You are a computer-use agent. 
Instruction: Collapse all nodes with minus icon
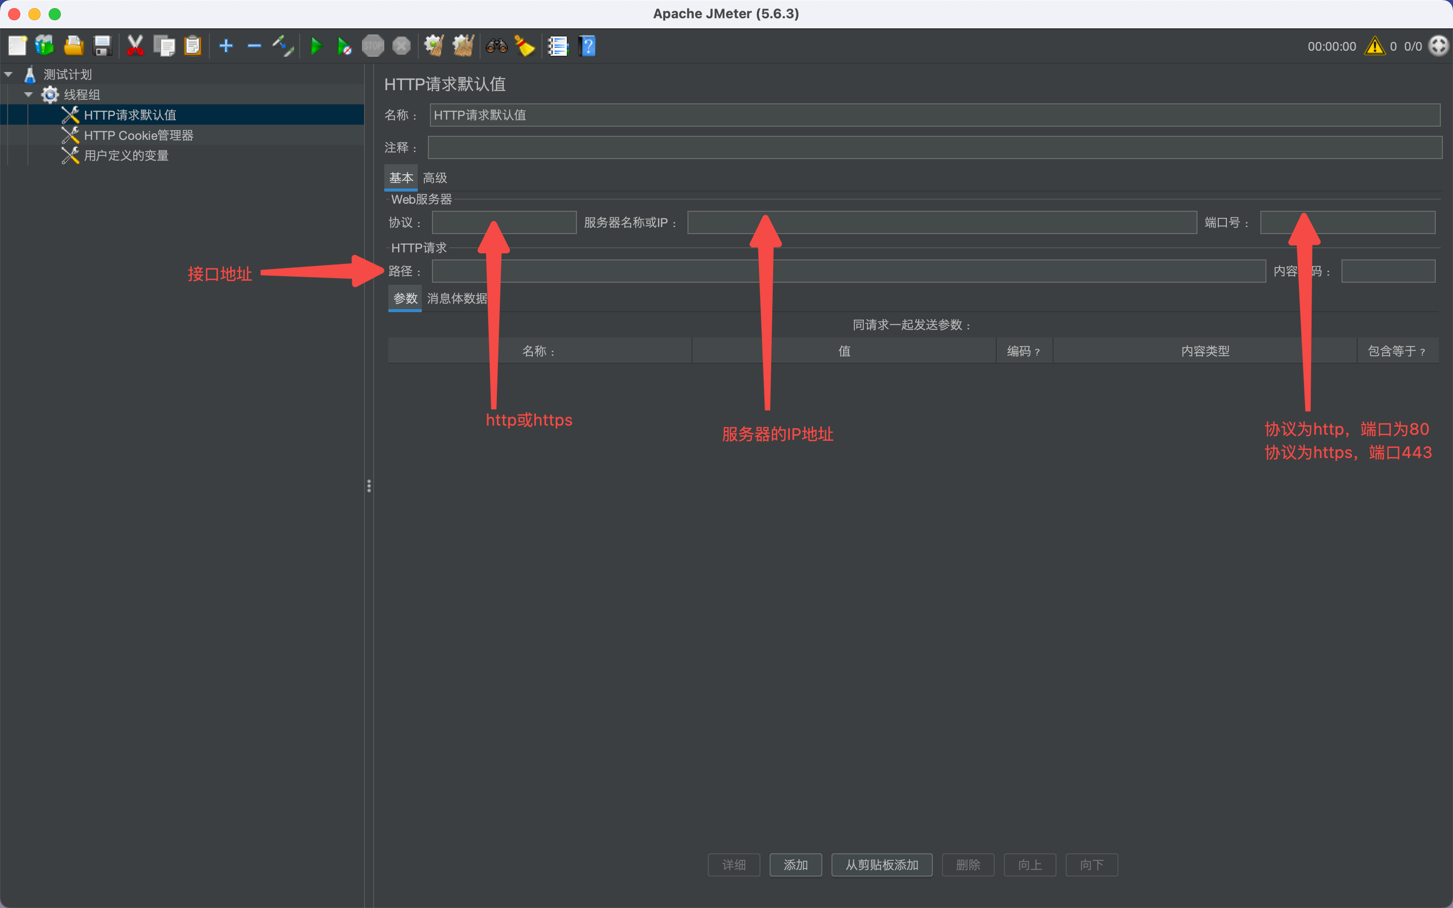coord(254,46)
